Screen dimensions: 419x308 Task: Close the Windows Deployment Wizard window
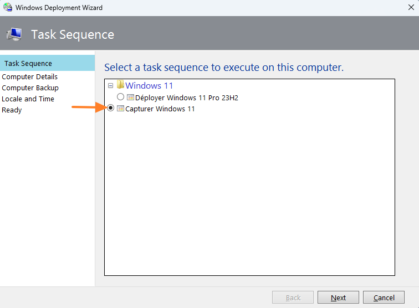pyautogui.click(x=410, y=8)
